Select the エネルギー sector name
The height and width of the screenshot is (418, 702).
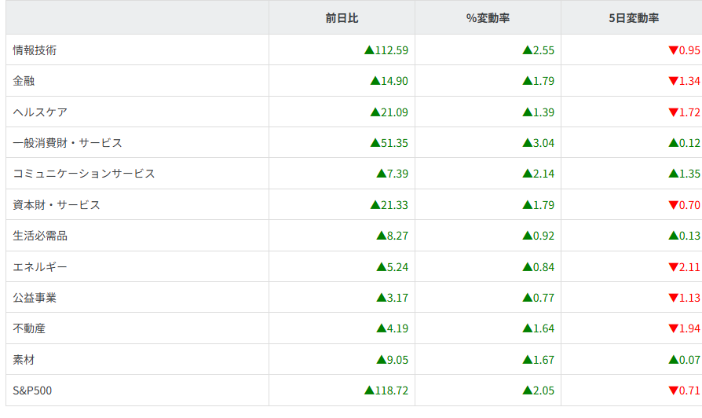pyautogui.click(x=40, y=267)
